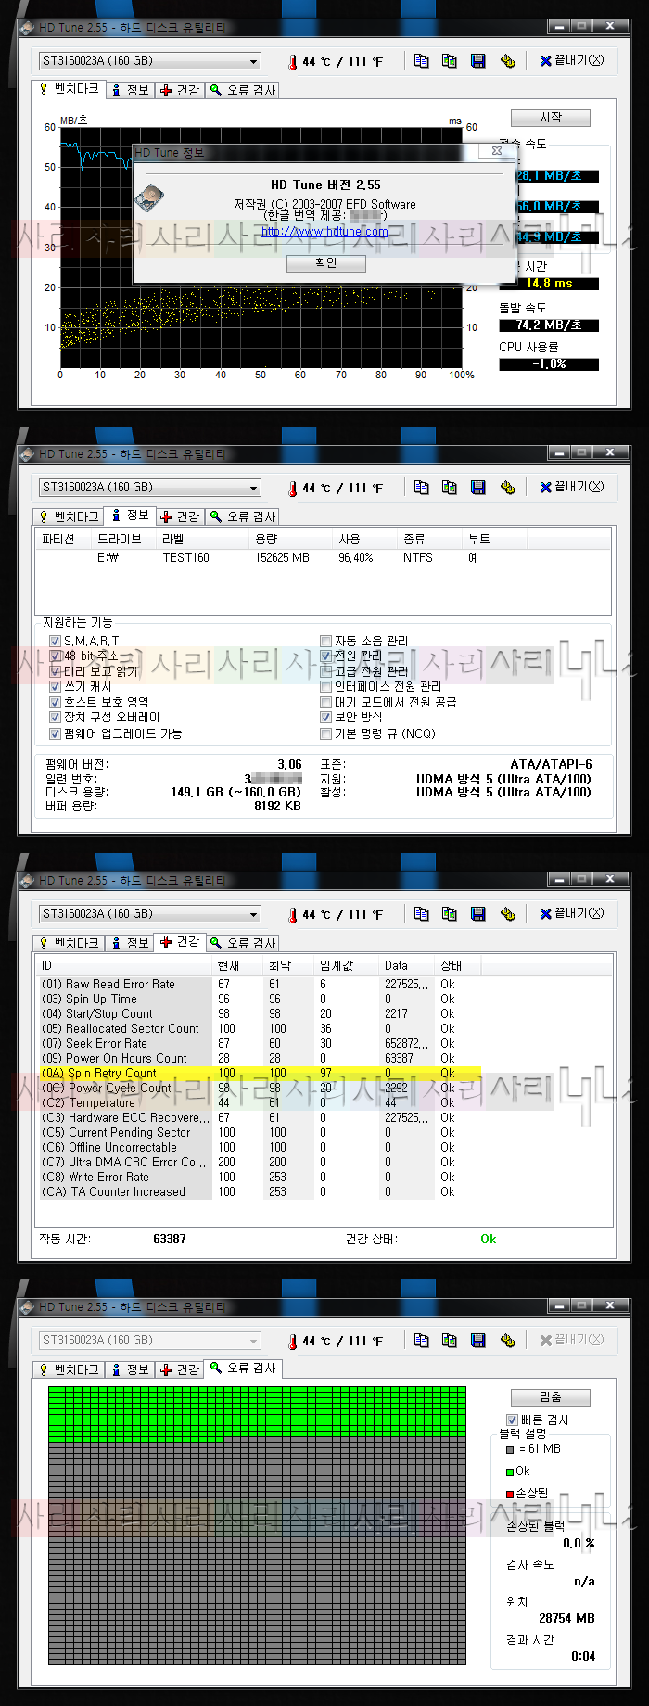Copy screenshot icon in error scan window
The image size is (649, 1706).
click(450, 1341)
